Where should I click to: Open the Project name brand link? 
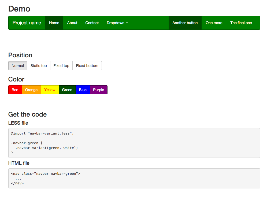click(x=27, y=23)
